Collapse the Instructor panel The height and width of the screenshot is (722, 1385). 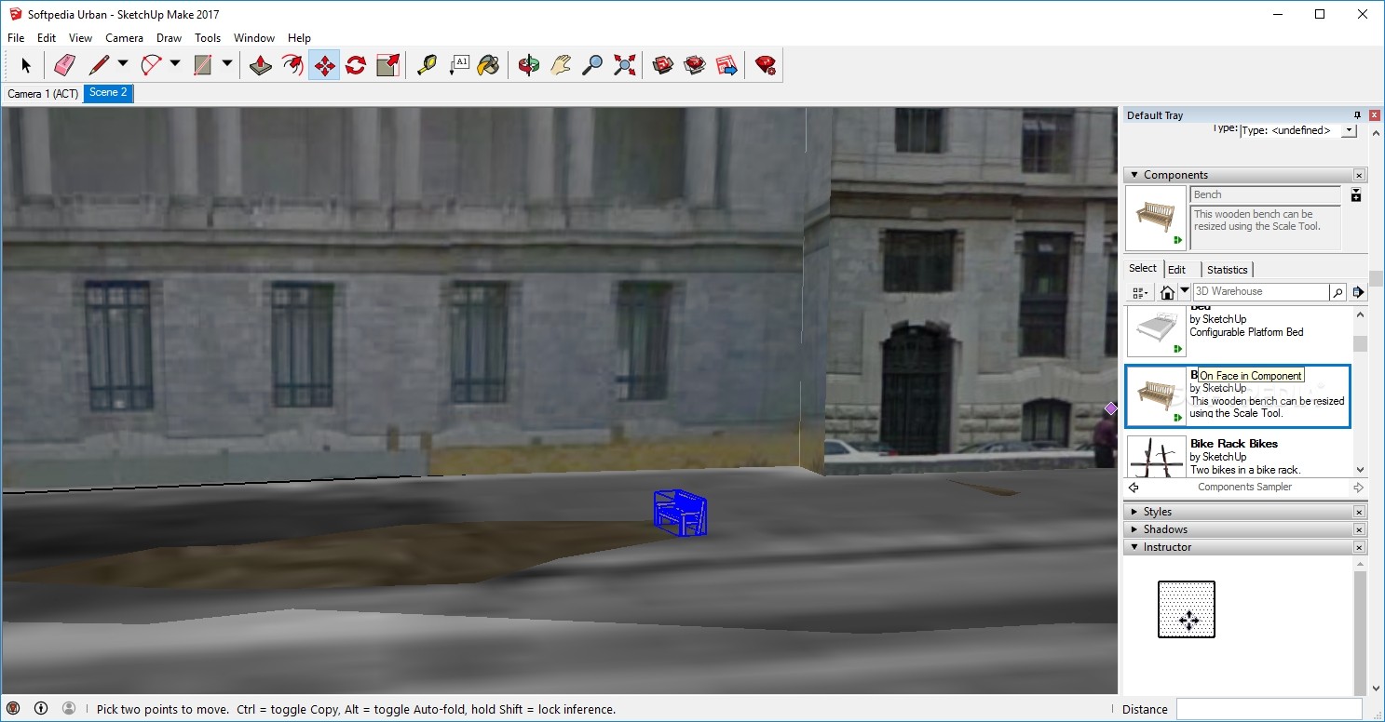point(1134,547)
